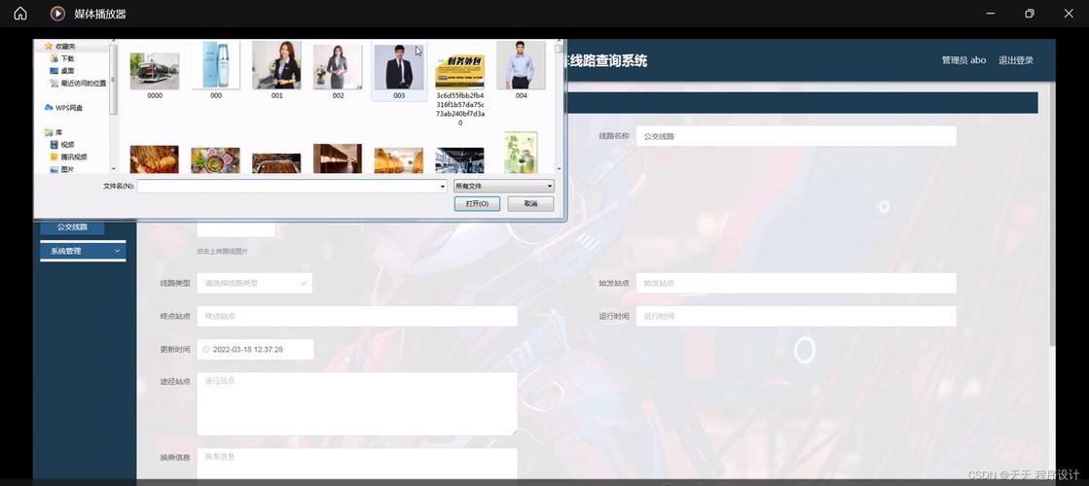Image resolution: width=1089 pixels, height=486 pixels.
Task: Open WPS网盘 in the dialog sidebar
Action: click(64, 108)
